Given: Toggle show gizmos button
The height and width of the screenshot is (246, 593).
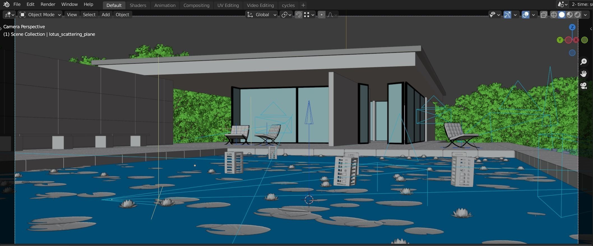Looking at the screenshot, I should [507, 15].
